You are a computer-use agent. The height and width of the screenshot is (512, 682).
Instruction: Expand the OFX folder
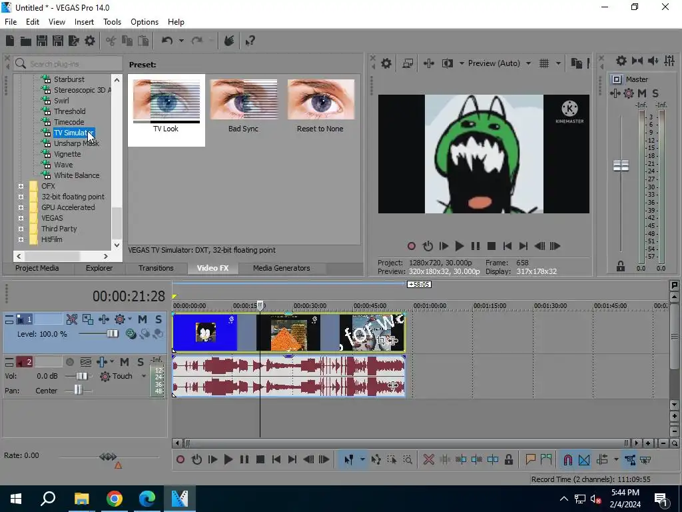(x=21, y=186)
